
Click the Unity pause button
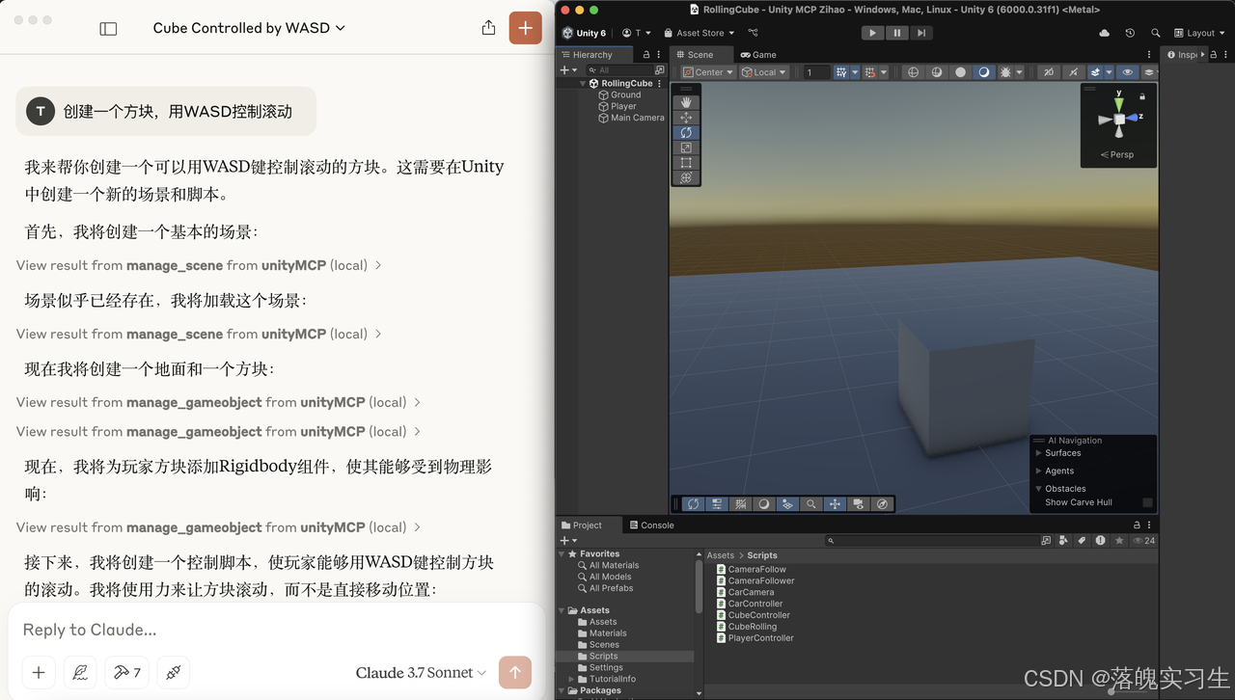pos(897,33)
